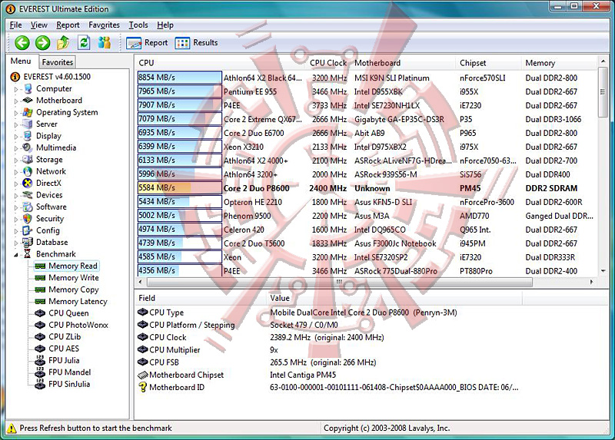The image size is (615, 440).
Task: Click the results horizontal scrollbar thumb
Action: point(339,282)
